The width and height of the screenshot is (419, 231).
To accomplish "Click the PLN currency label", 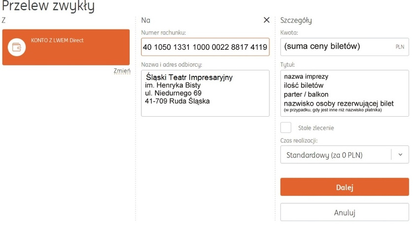I will pos(400,47).
